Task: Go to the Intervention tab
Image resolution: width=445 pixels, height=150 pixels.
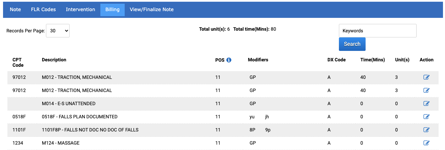Action: point(80,9)
